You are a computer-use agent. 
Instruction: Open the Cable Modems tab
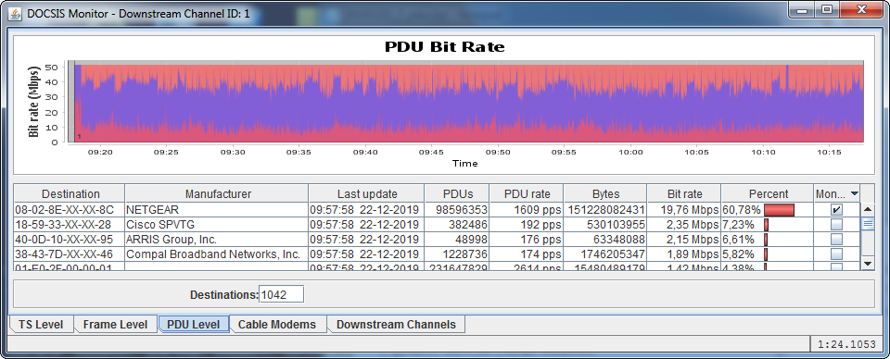coord(277,325)
